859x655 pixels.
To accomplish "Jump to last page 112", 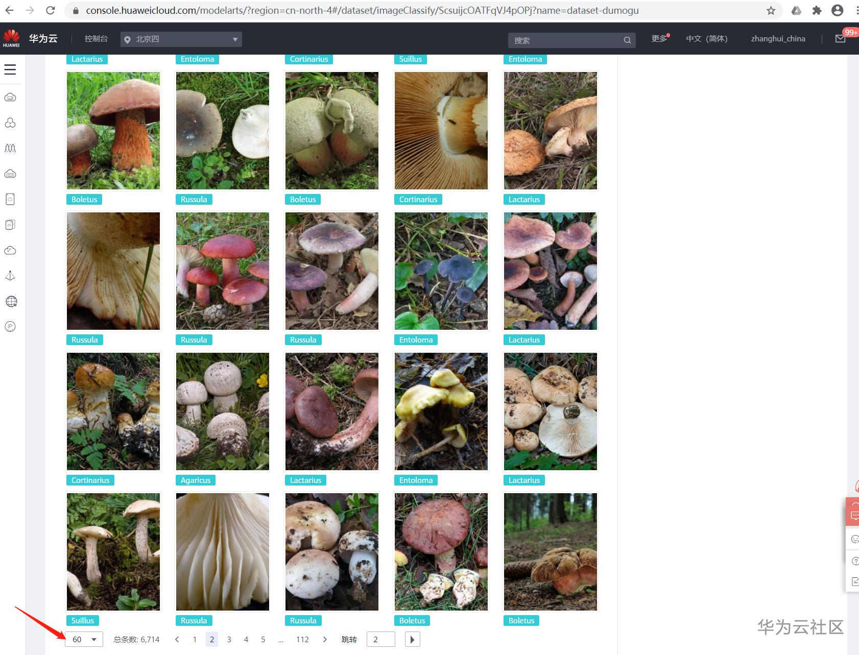I will [302, 639].
